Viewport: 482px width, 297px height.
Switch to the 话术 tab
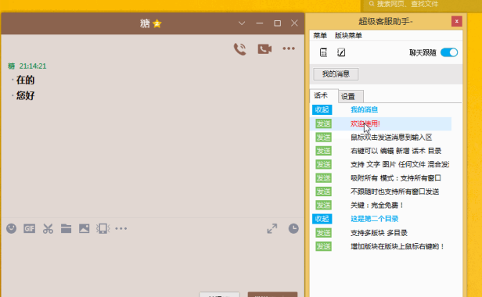[x=323, y=96]
